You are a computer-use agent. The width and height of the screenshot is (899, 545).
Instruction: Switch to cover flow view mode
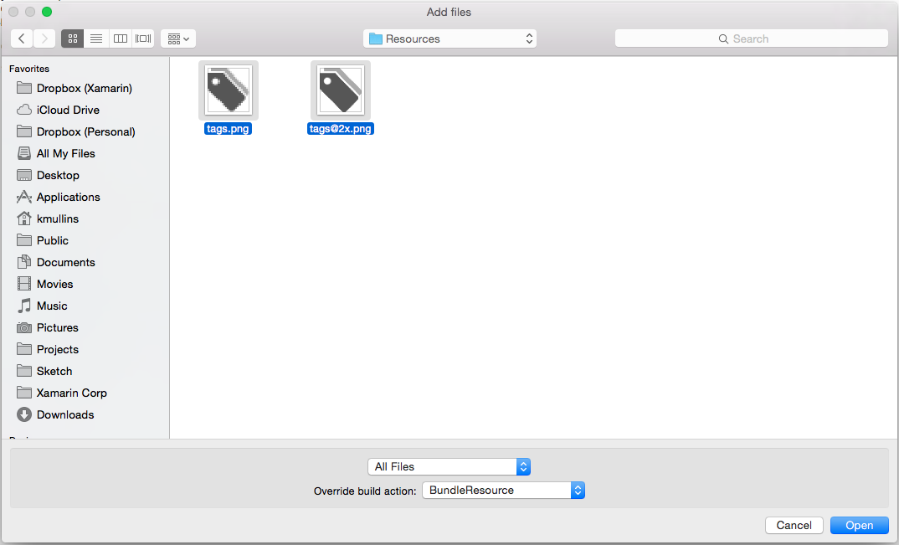pyautogui.click(x=143, y=39)
